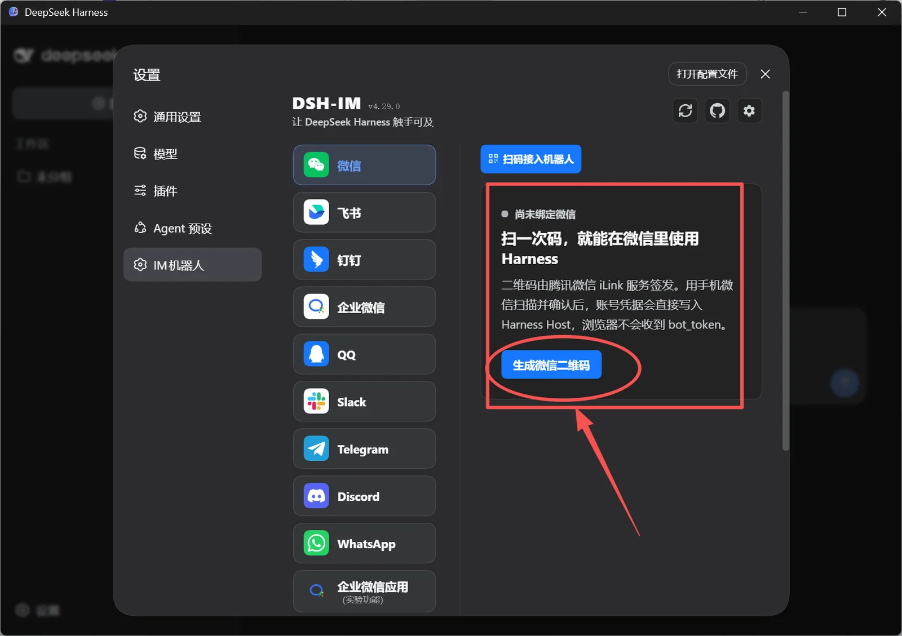The height and width of the screenshot is (636, 902).
Task: Click the Slack colorful logo icon
Action: click(x=316, y=402)
